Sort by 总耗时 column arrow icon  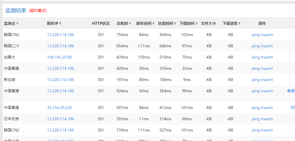tap(130, 23)
